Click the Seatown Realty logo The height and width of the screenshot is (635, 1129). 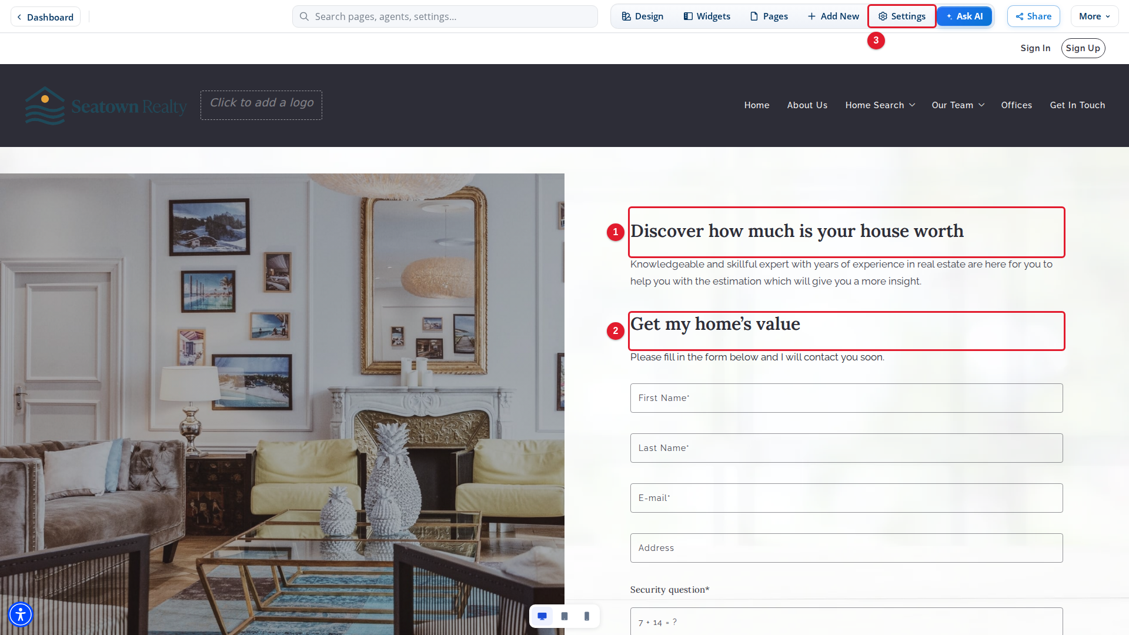106,106
